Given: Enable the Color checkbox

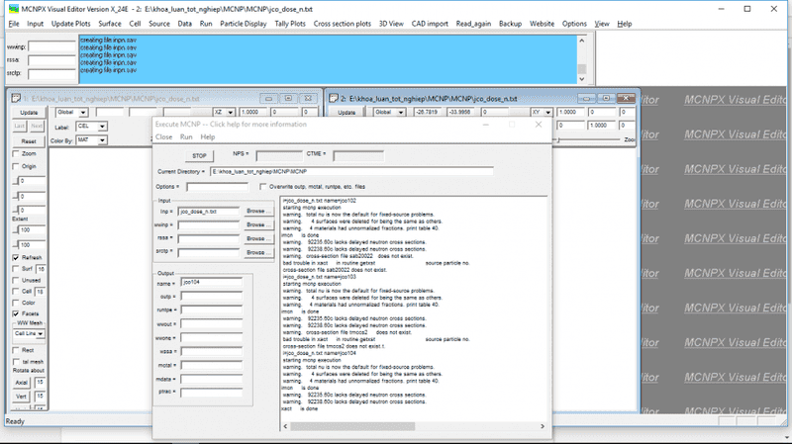Looking at the screenshot, I should (x=15, y=303).
